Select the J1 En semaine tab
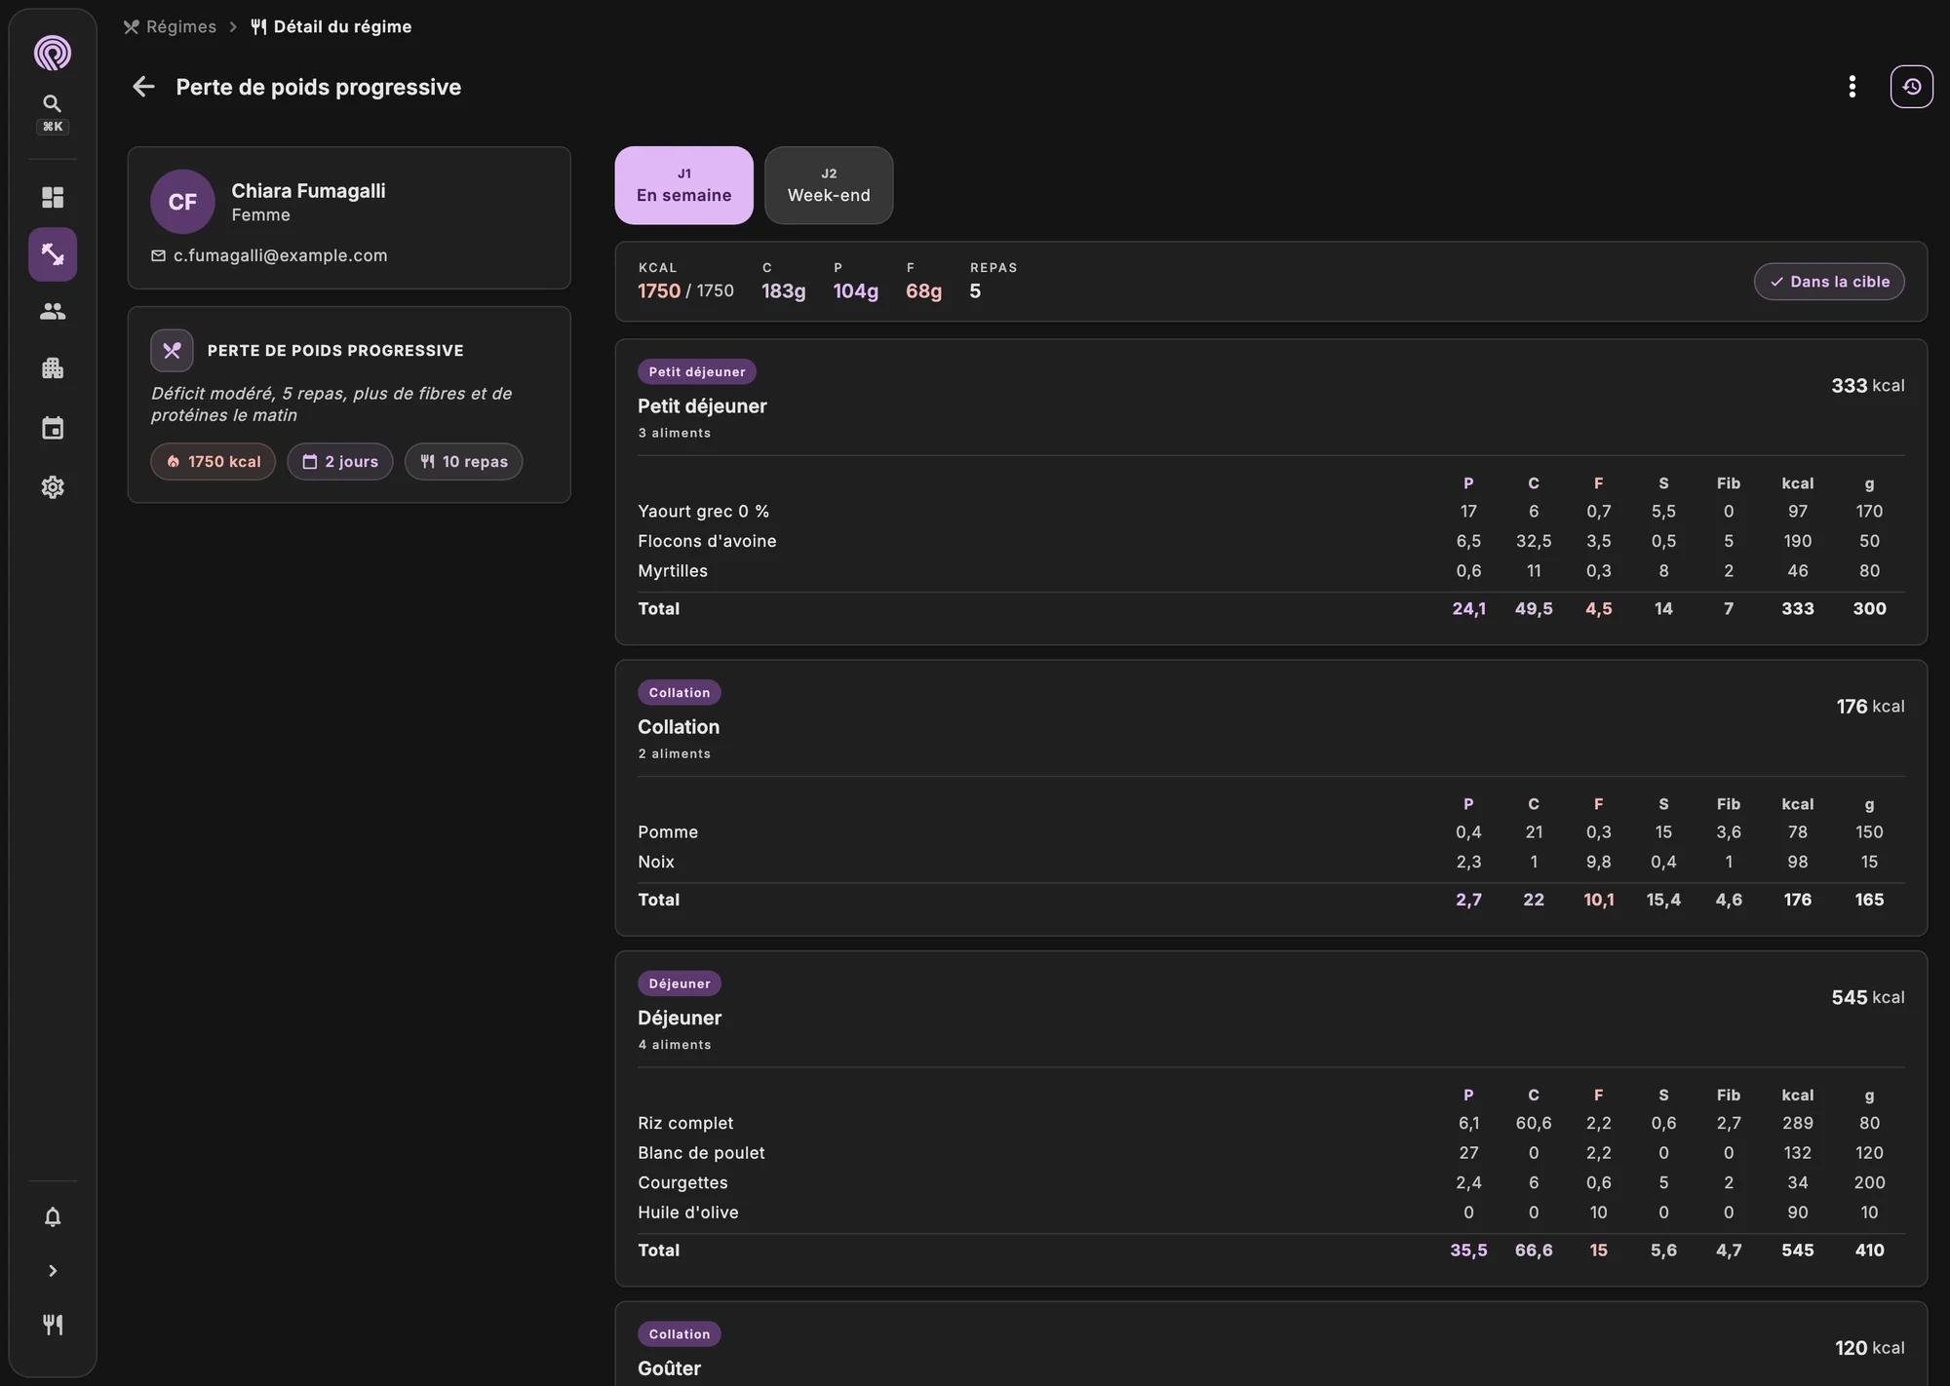Viewport: 1950px width, 1386px height. 683,185
